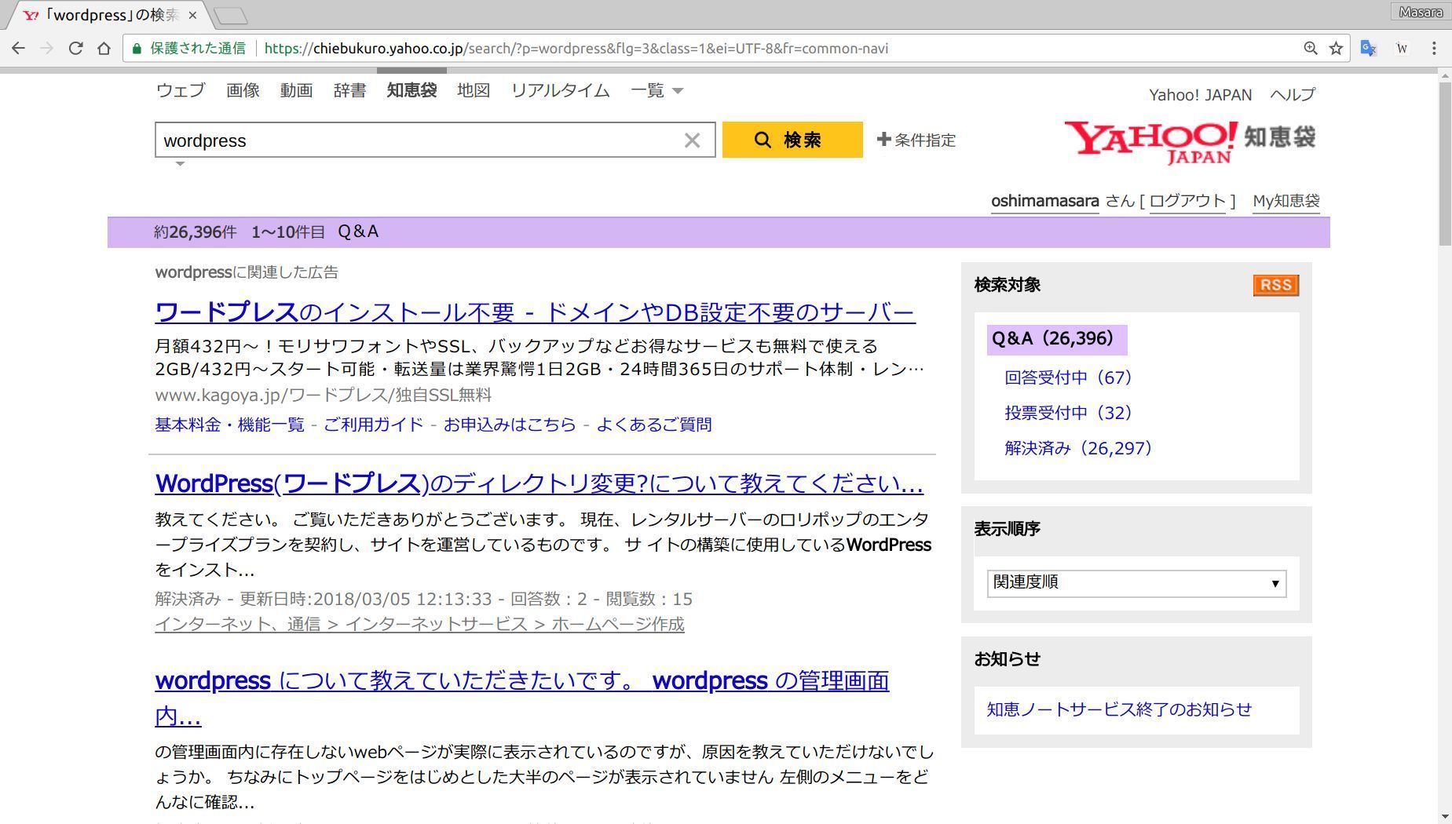
Task: Click the scrollbar down arrow
Action: (1445, 817)
